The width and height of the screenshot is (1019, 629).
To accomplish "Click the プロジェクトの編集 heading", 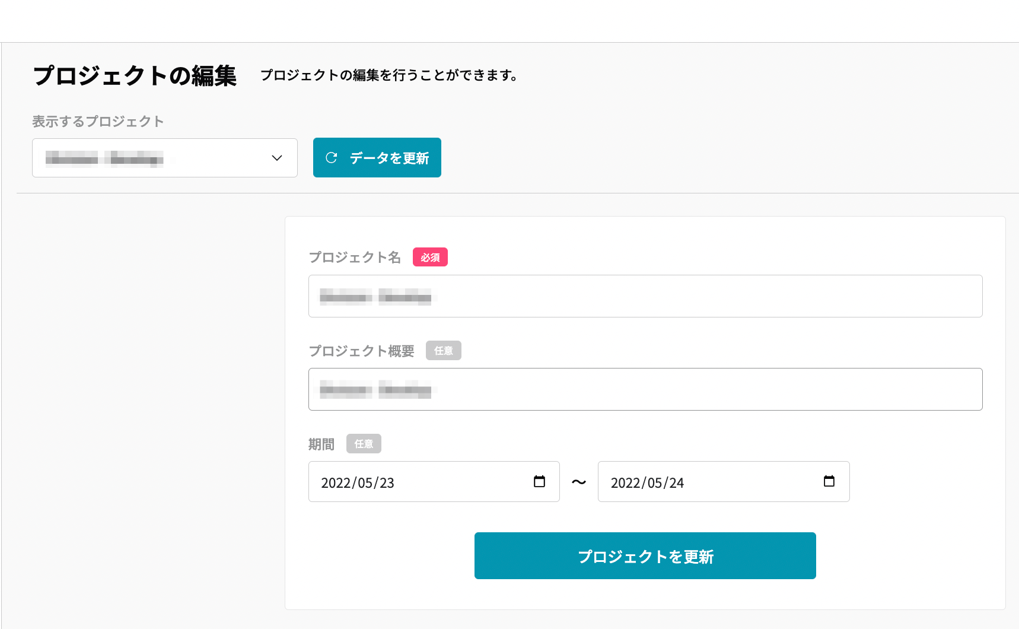I will 135,75.
